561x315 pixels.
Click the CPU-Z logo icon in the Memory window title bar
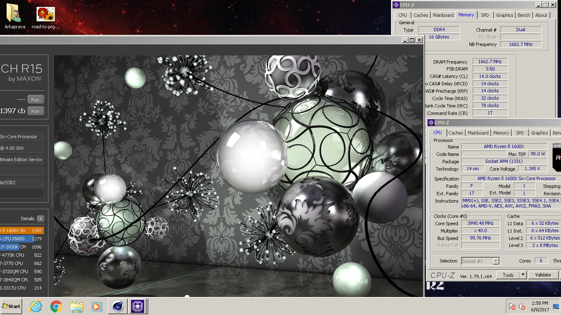(396, 5)
